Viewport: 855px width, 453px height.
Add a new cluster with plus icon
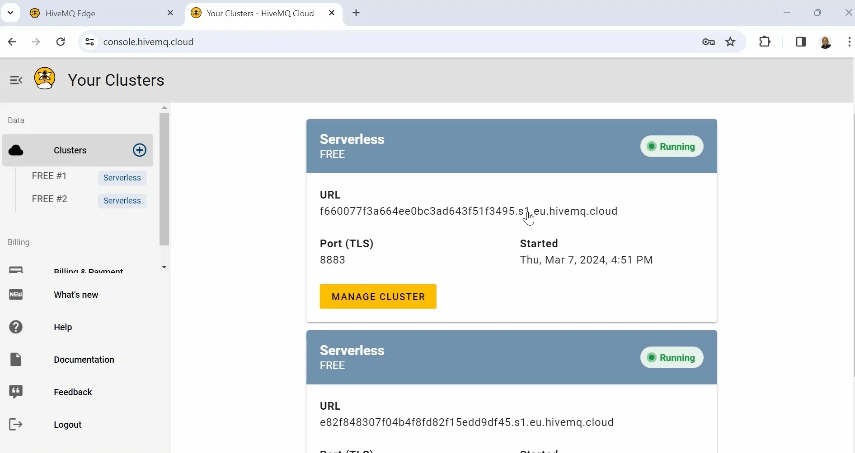pyautogui.click(x=140, y=150)
